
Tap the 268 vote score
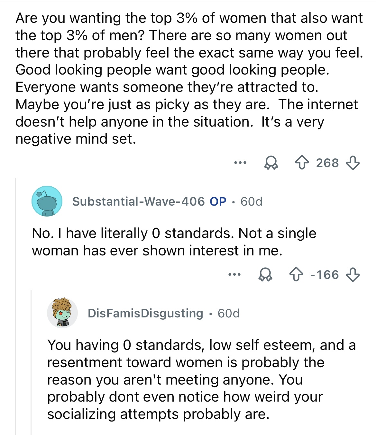pos(327,163)
